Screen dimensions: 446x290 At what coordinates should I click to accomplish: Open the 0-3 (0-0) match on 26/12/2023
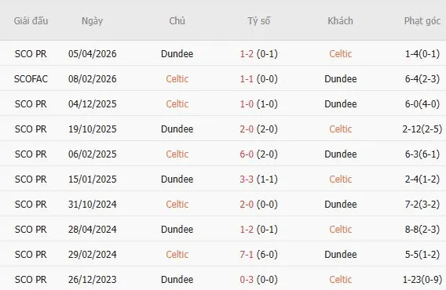(x=258, y=280)
